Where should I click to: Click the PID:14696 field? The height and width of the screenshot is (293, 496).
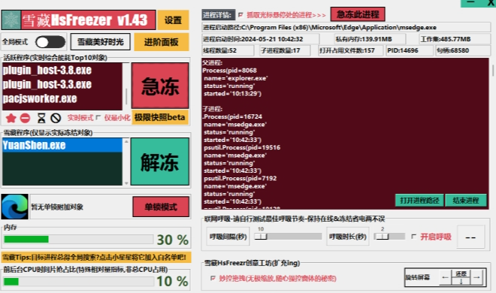410,50
